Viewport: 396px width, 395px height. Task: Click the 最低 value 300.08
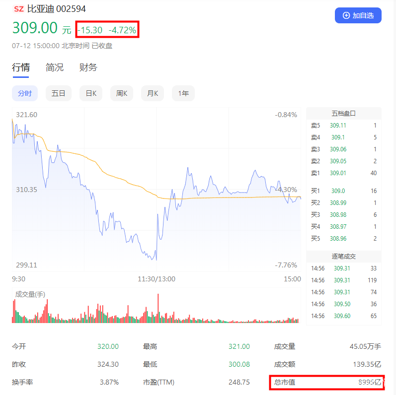[239, 364]
